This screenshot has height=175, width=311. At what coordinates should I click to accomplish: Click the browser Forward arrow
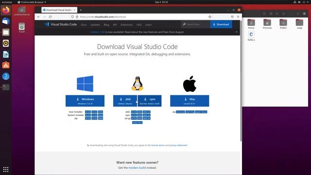44,17
